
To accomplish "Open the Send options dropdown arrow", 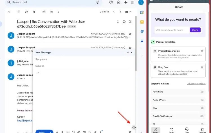I will pos(51,132).
